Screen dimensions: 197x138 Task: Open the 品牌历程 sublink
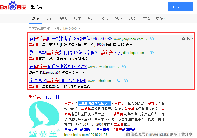tap(87, 129)
